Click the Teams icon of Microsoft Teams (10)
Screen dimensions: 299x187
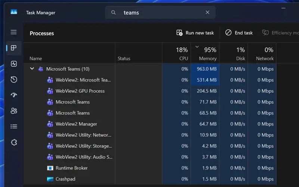pos(41,69)
